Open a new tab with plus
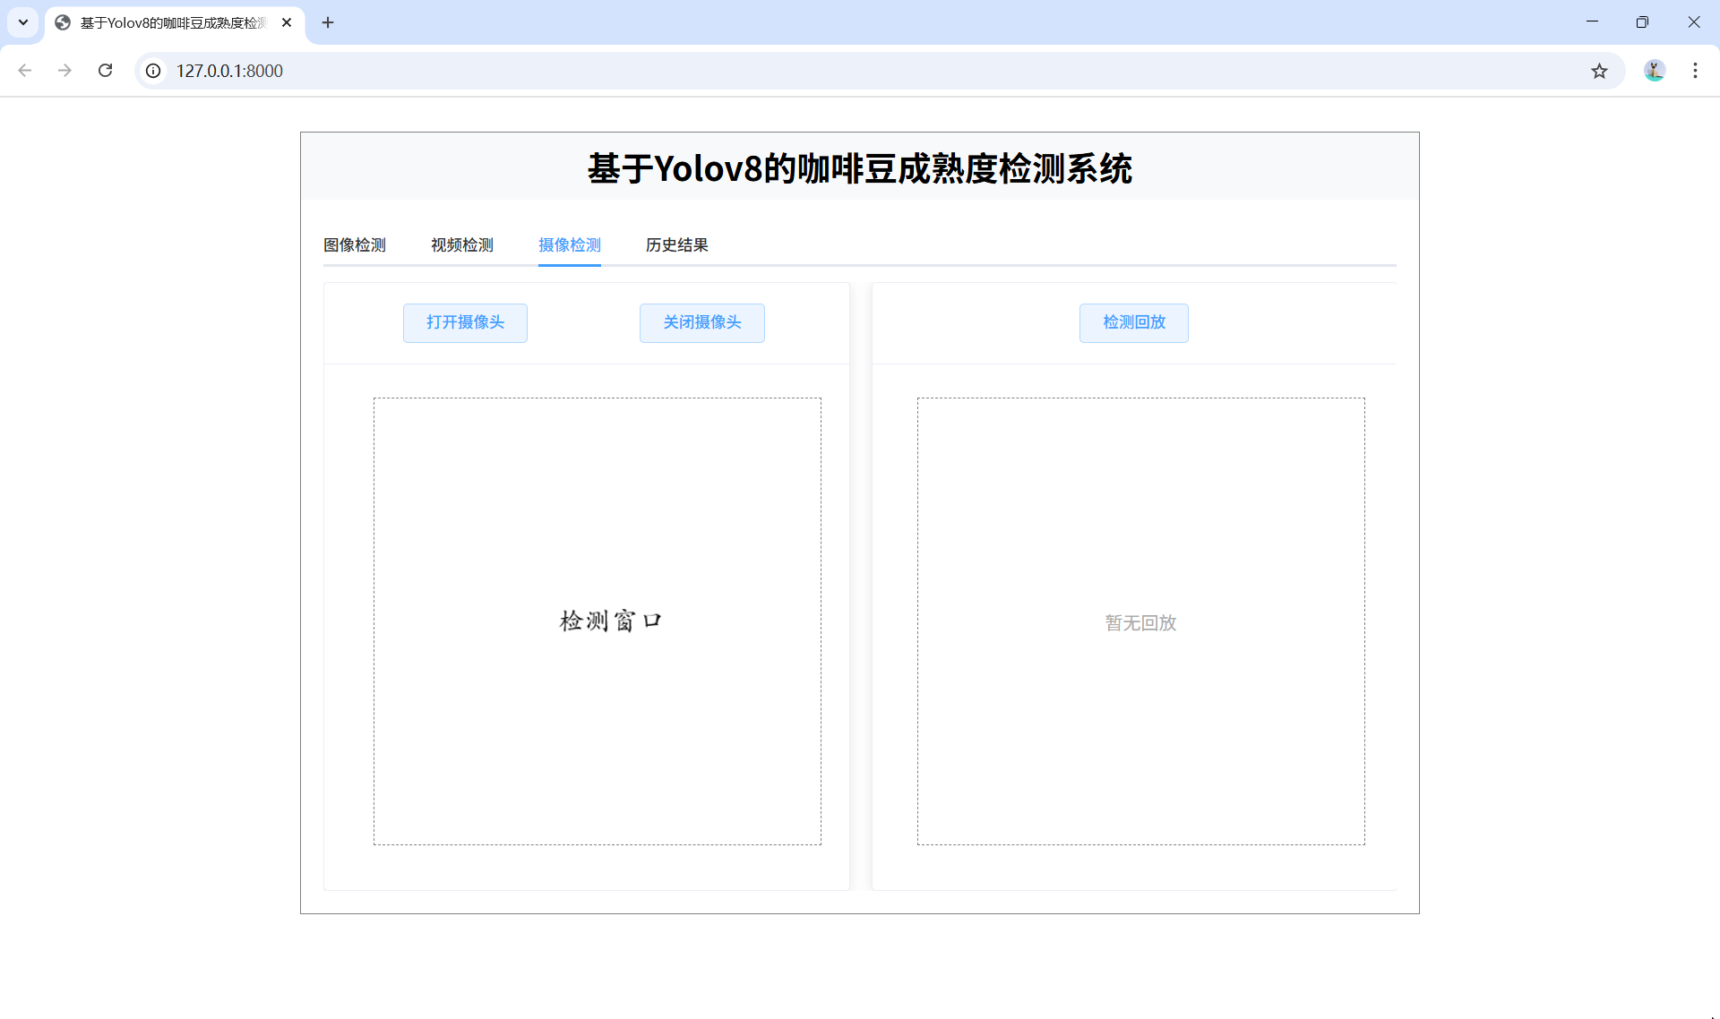The width and height of the screenshot is (1720, 1019). [x=328, y=22]
